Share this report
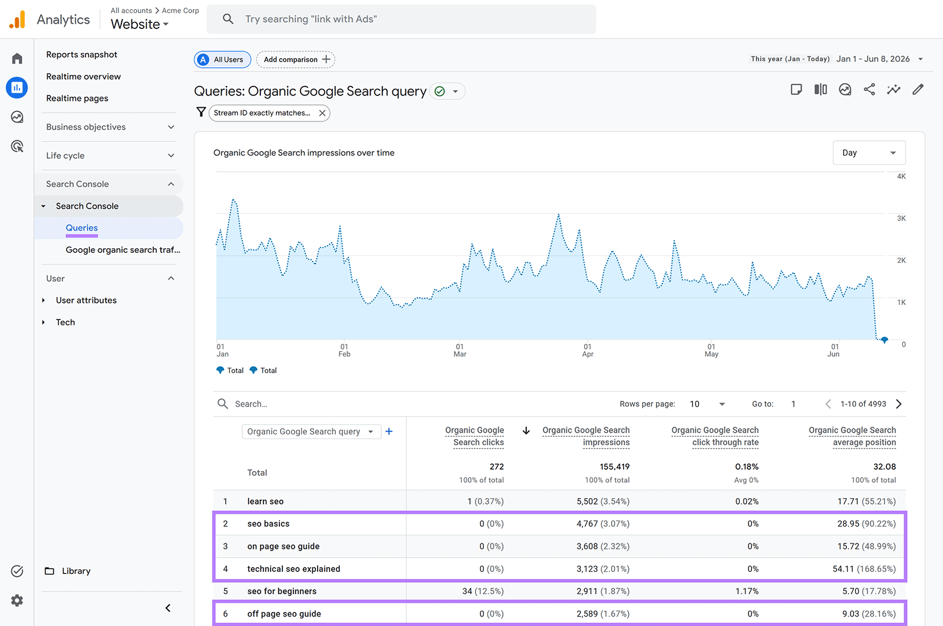The width and height of the screenshot is (943, 626). pos(869,90)
